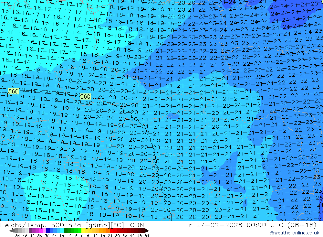Click the [gdmp] unit label in the title
The image size is (323, 237).
point(98,225)
